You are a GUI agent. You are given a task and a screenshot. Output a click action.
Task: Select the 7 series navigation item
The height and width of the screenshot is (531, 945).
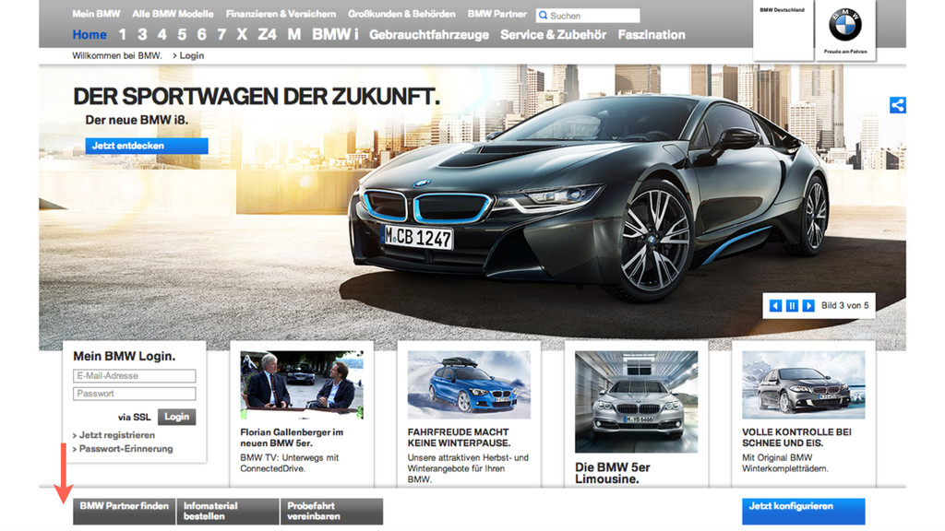point(221,34)
